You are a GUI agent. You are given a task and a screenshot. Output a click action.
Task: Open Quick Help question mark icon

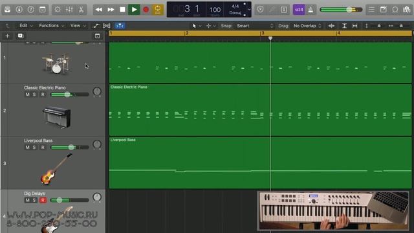point(30,10)
